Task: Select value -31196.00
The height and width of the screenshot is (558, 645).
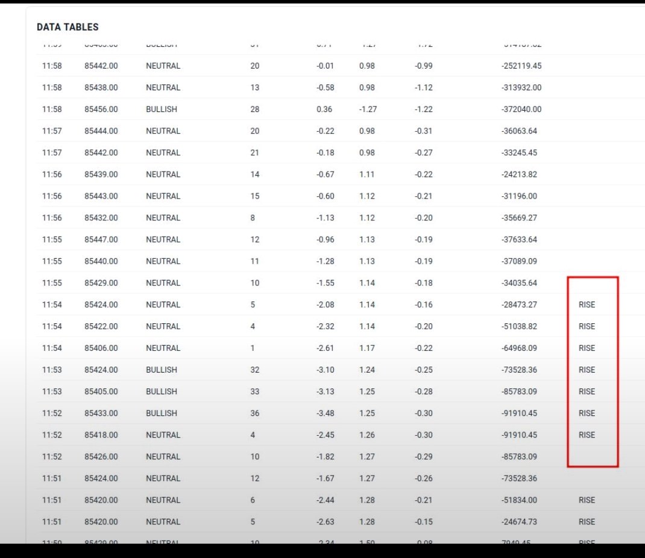Action: click(519, 196)
